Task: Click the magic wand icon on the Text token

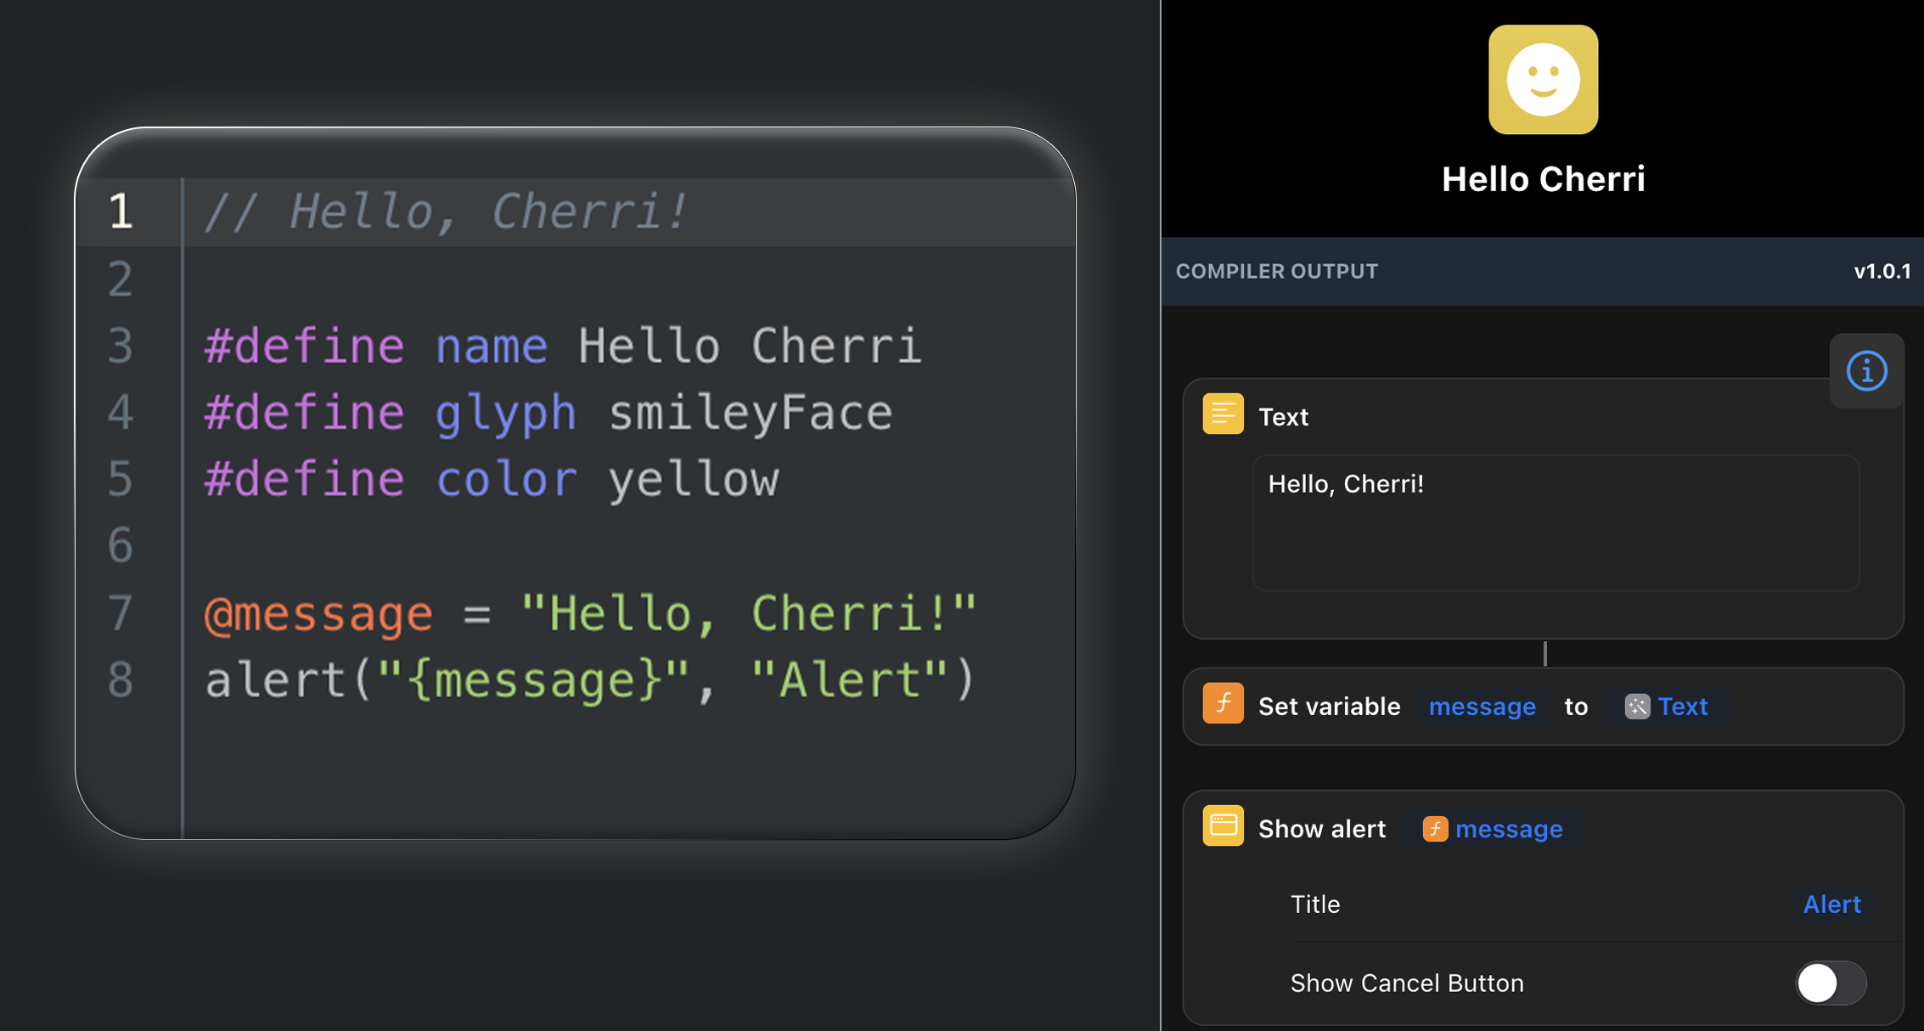Action: tap(1637, 706)
